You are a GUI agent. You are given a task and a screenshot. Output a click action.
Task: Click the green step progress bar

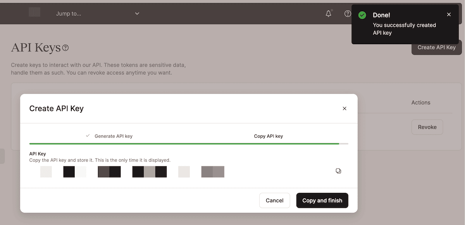point(184,144)
